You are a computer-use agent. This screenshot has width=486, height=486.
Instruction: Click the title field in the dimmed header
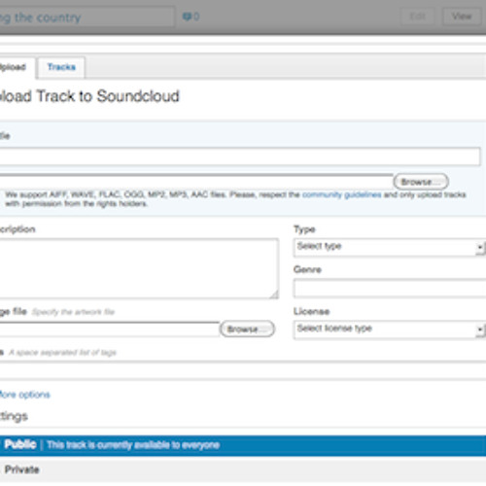(87, 17)
